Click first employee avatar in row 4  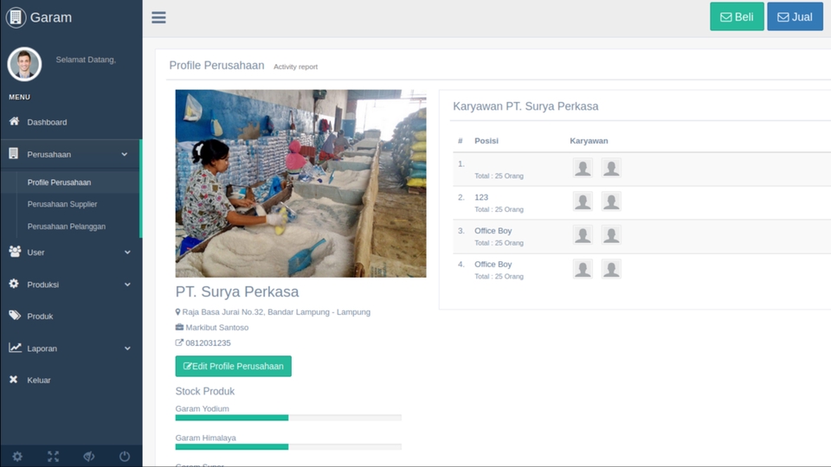(x=583, y=269)
